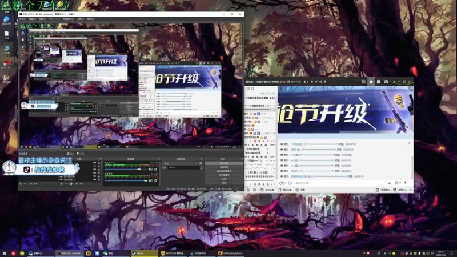The height and width of the screenshot is (257, 457).
Task: Open the home icon in YY window
Action: click(371, 82)
